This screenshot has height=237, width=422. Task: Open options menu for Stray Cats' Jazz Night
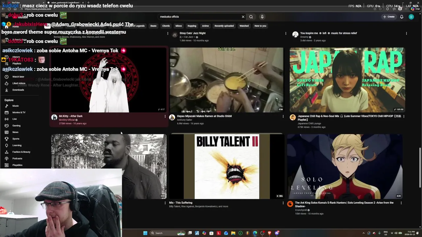(286, 33)
